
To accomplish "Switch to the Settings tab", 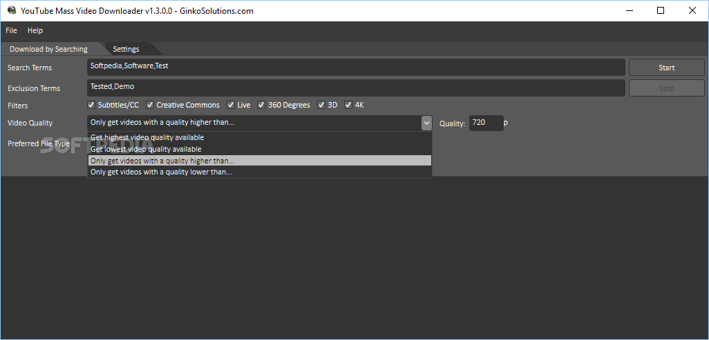I will pos(126,49).
